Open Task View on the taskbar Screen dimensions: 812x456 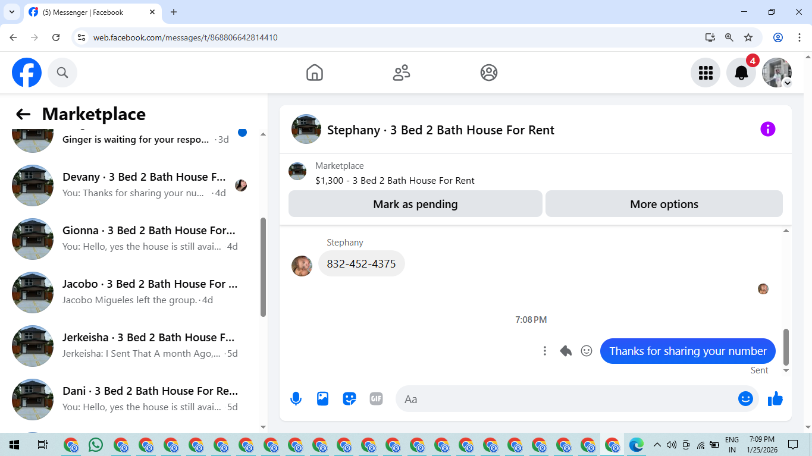[42, 445]
